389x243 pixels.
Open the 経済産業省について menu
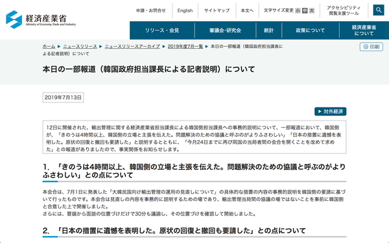click(x=364, y=30)
